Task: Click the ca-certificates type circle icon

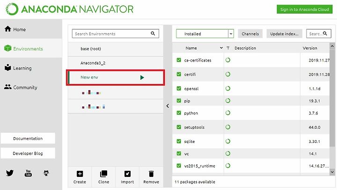Action: [228, 60]
